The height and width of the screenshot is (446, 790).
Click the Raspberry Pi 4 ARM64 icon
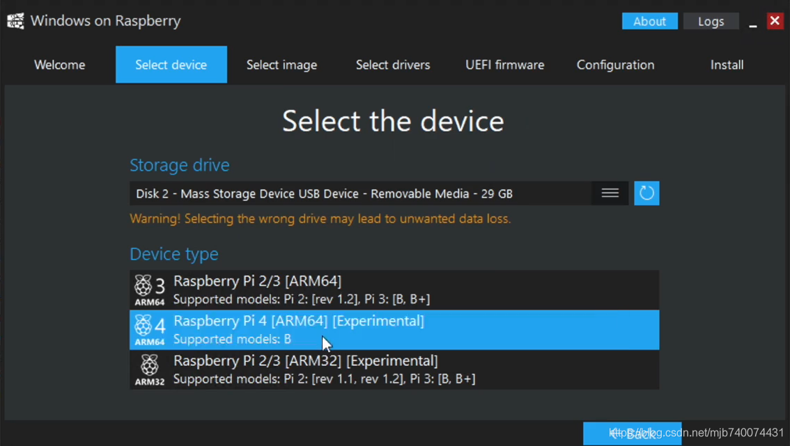coord(150,330)
